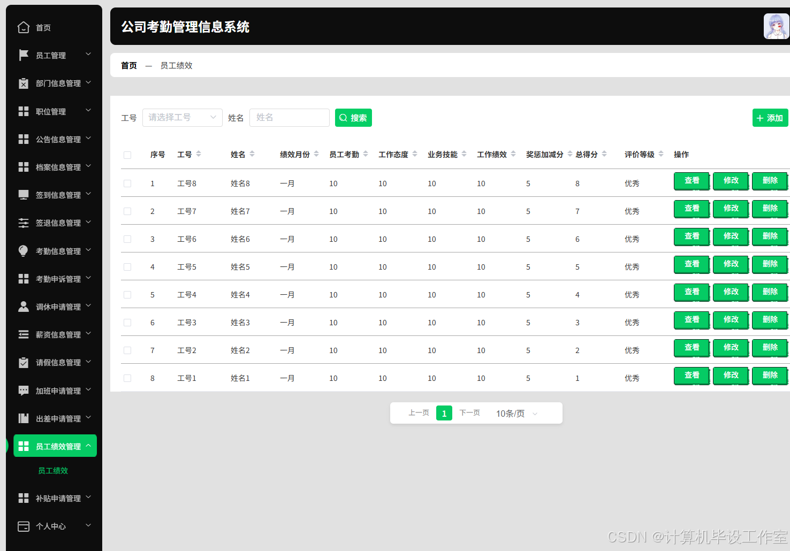Tick the checkbox for row 工号7
Image resolution: width=790 pixels, height=551 pixels.
[x=127, y=211]
